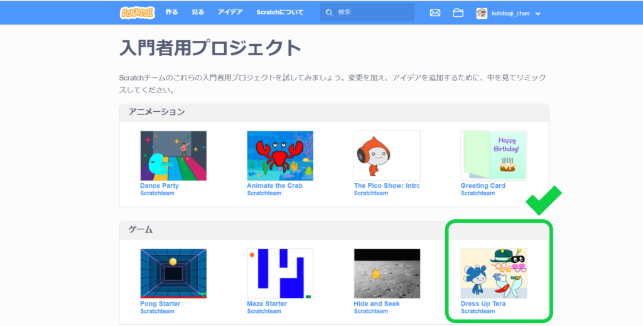The width and height of the screenshot is (643, 326).
Task: Click the Greeting Card title link
Action: point(483,186)
